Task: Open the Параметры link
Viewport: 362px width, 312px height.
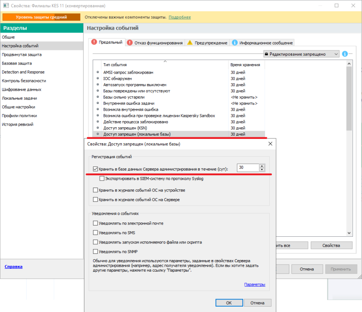Action: (x=255, y=285)
